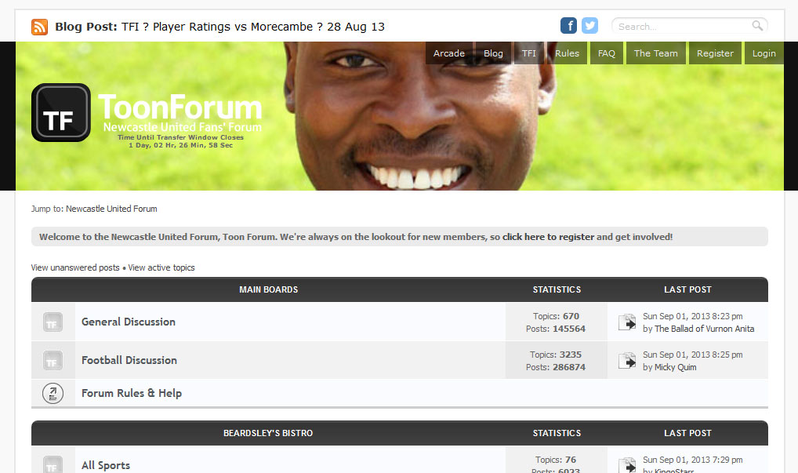Click the 'Sun Sep 01, 2013 8:25 pm' timestamp
Screen dimensions: 798x473
[x=693, y=355]
